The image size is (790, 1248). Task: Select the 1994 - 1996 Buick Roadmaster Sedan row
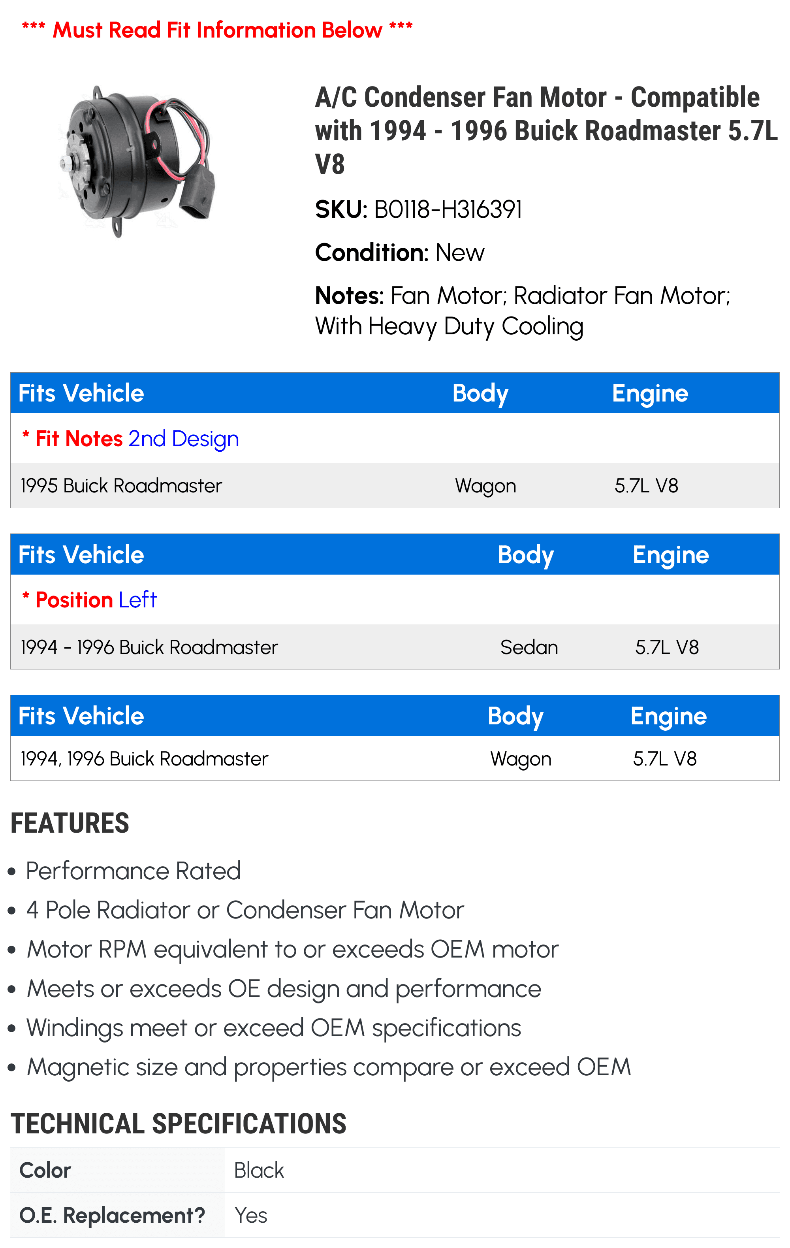[395, 647]
